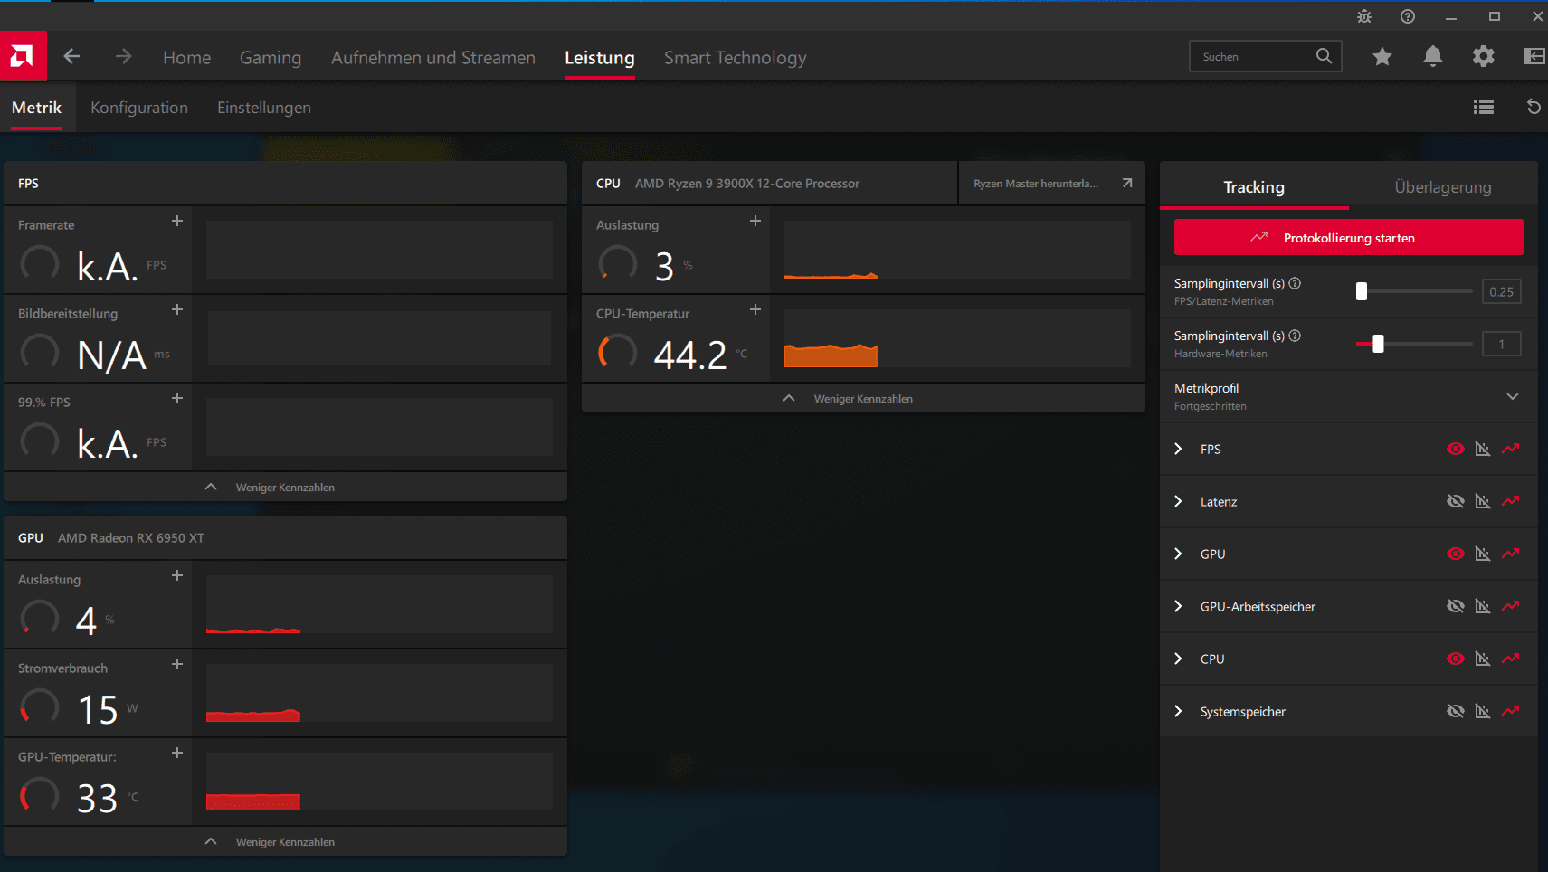Open the bug report tool icon
This screenshot has height=872, width=1548.
(1364, 16)
